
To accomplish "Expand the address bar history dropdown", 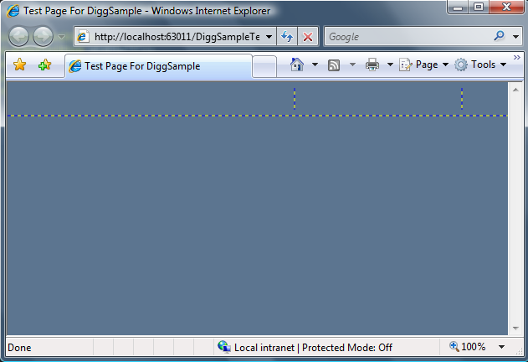I will tap(269, 37).
